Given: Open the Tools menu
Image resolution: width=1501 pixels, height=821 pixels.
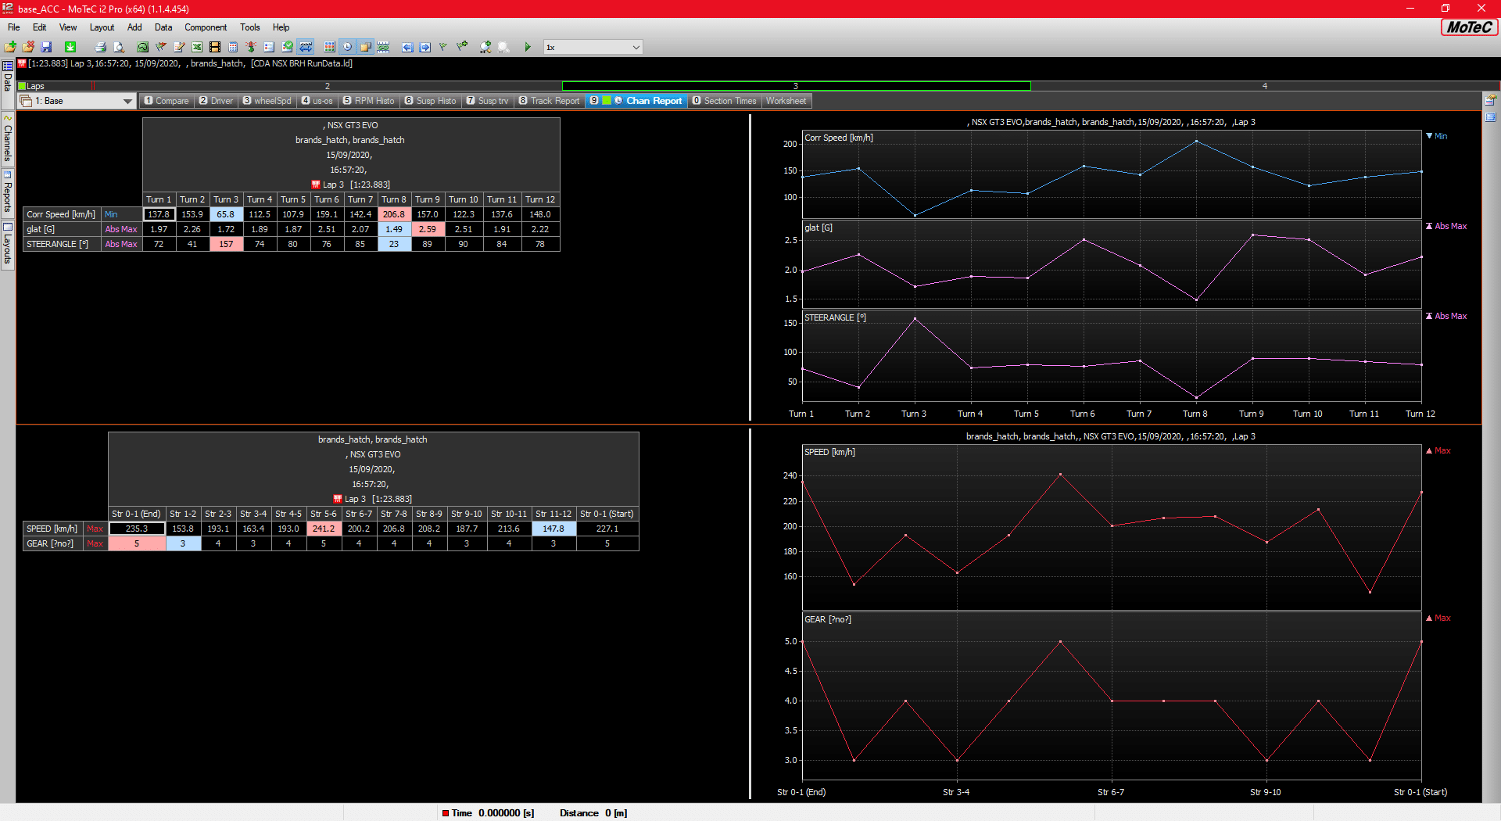Looking at the screenshot, I should tap(249, 27).
